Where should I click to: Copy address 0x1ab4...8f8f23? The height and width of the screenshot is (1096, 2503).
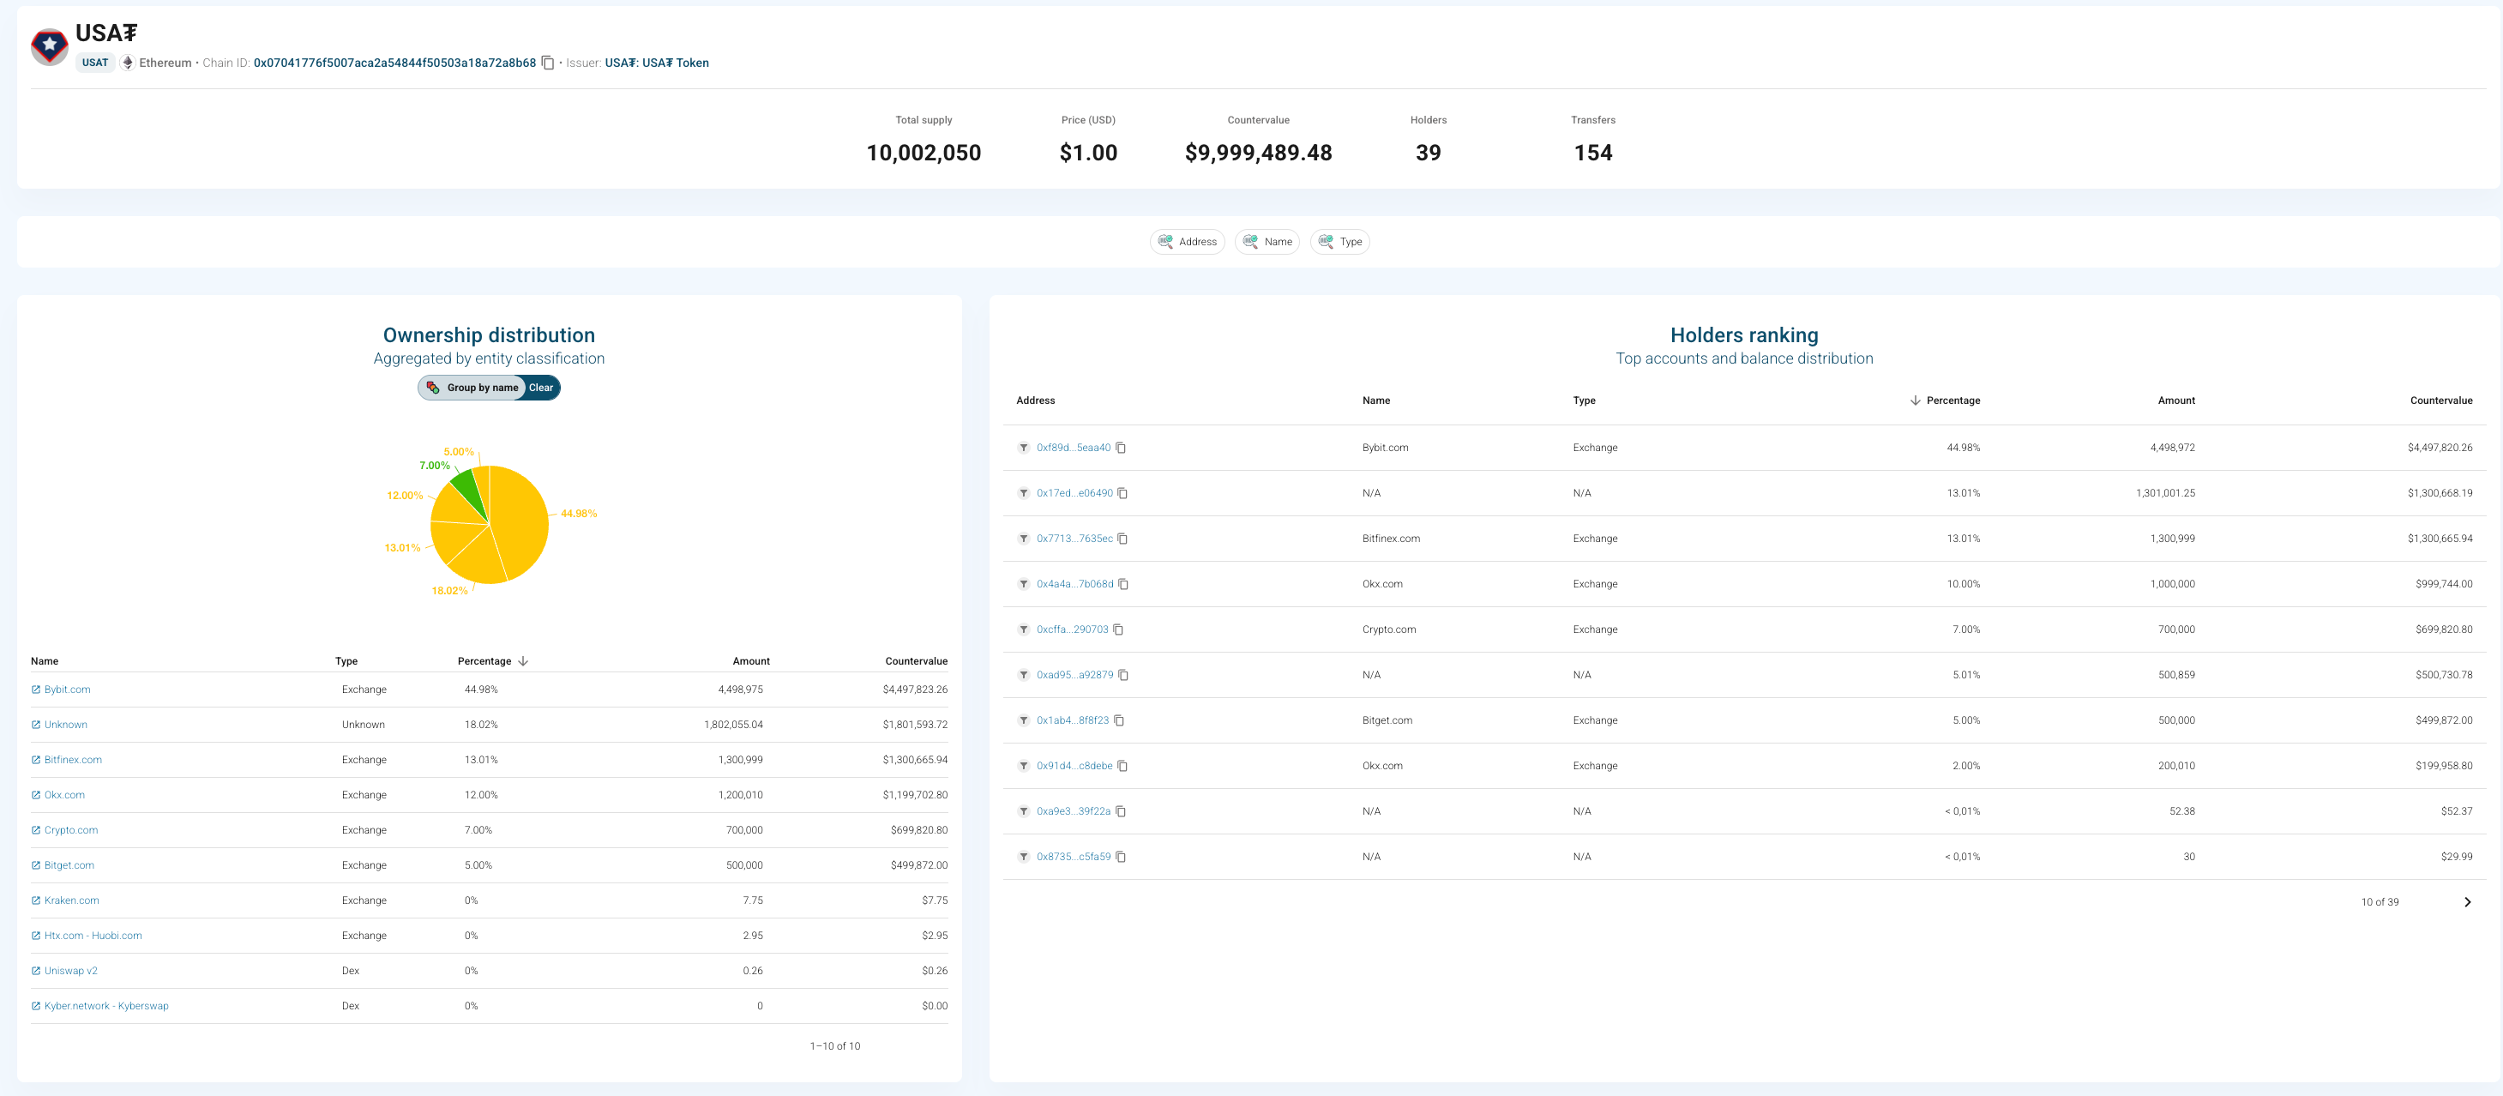[1118, 721]
